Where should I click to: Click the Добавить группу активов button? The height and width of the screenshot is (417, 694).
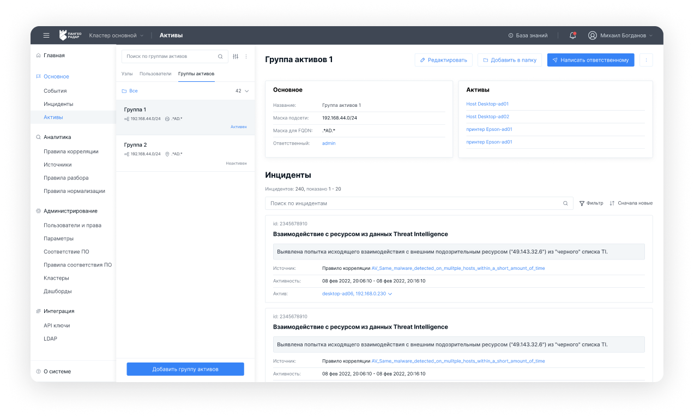point(185,369)
